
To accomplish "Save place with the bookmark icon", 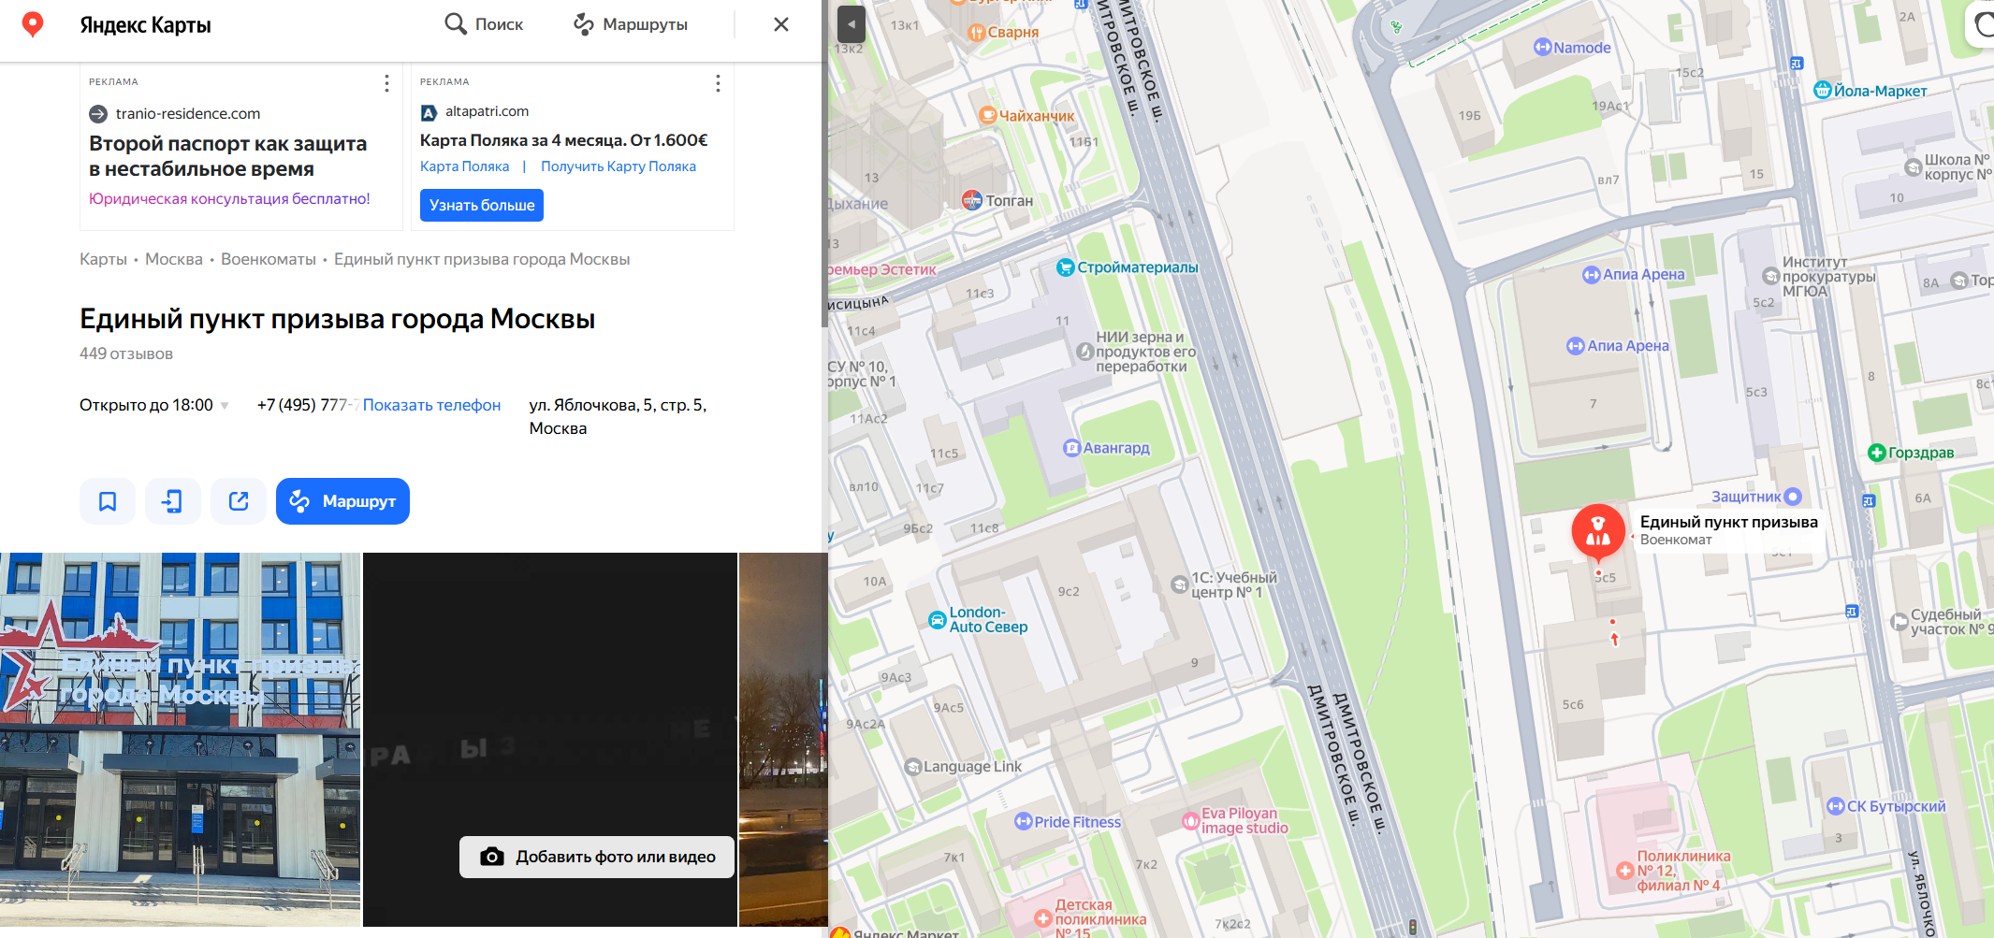I will (x=108, y=501).
